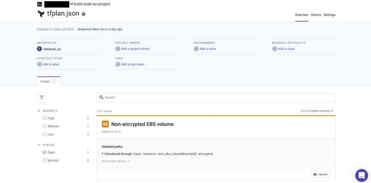The width and height of the screenshot is (371, 183).
Task: Uncheck the Open status checkbox
Action: coord(44,152)
